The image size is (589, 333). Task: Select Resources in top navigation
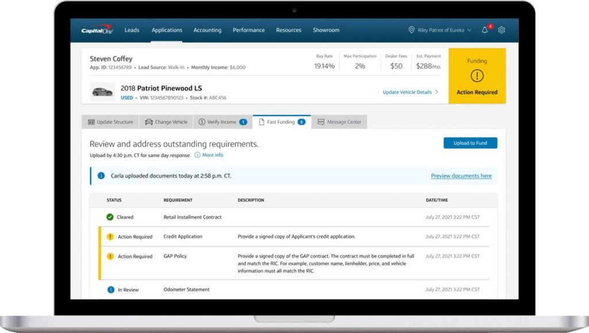[x=289, y=30]
